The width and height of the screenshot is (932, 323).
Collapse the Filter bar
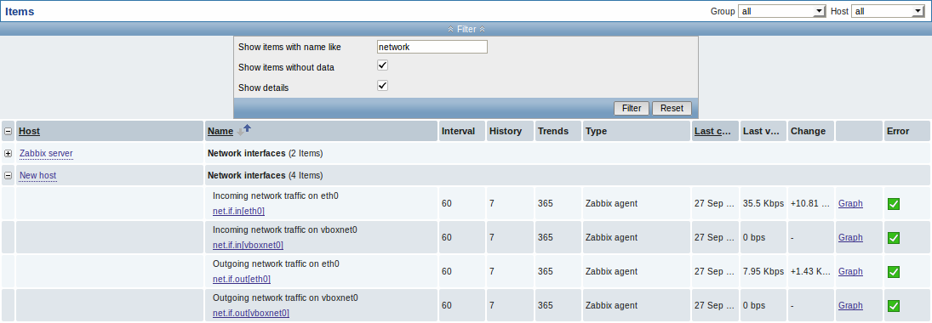pyautogui.click(x=466, y=29)
